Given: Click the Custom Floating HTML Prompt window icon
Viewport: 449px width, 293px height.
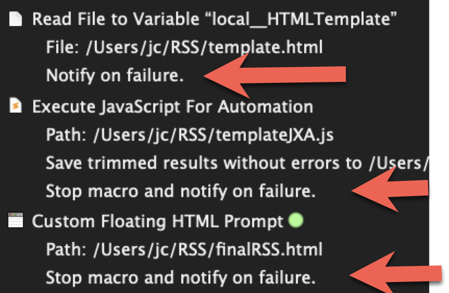Looking at the screenshot, I should (16, 221).
